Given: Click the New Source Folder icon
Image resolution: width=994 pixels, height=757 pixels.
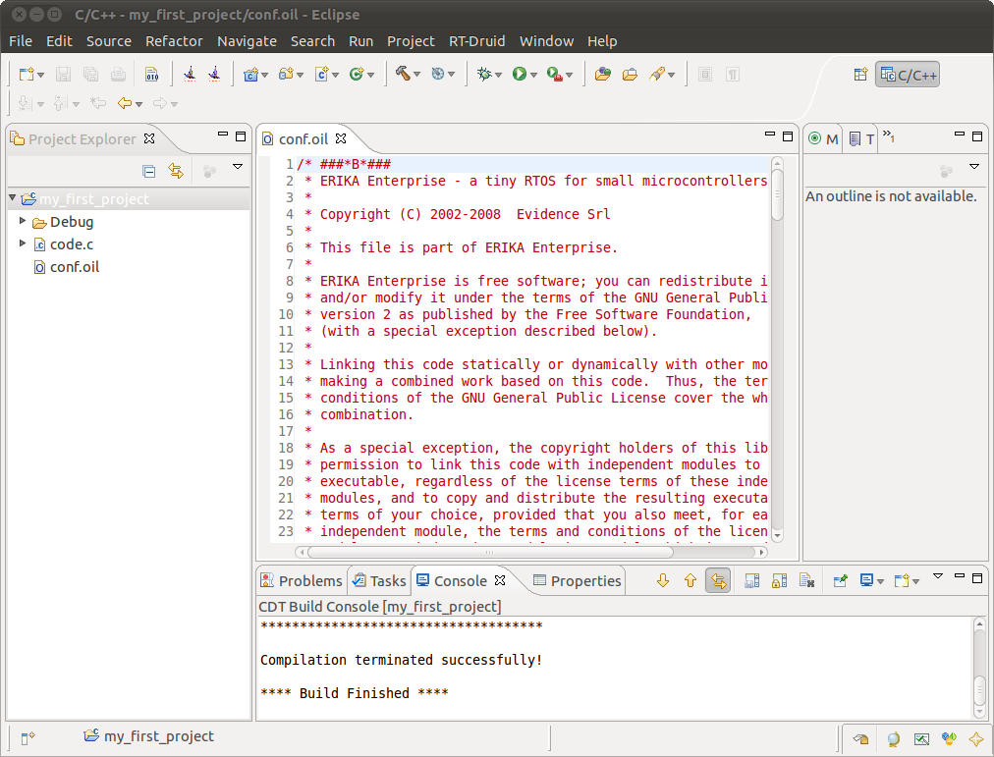Looking at the screenshot, I should pos(286,74).
